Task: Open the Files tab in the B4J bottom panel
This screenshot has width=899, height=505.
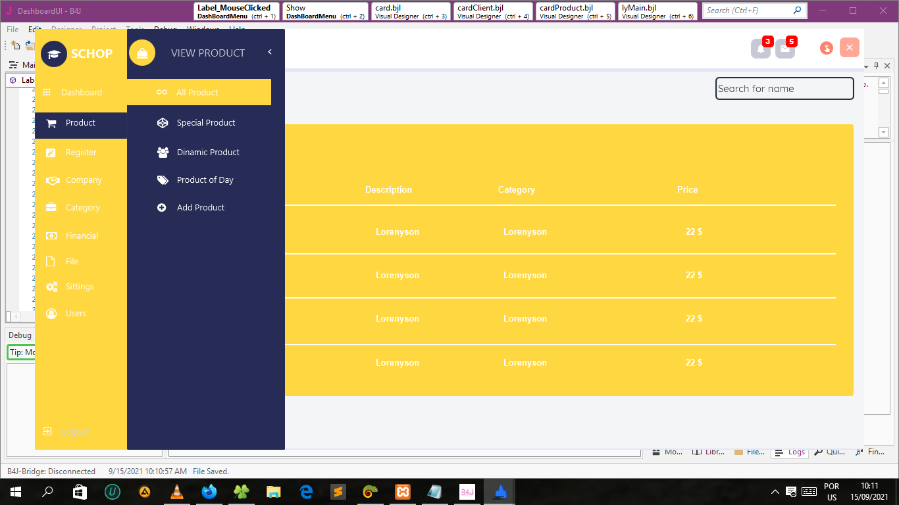Action: [750, 452]
